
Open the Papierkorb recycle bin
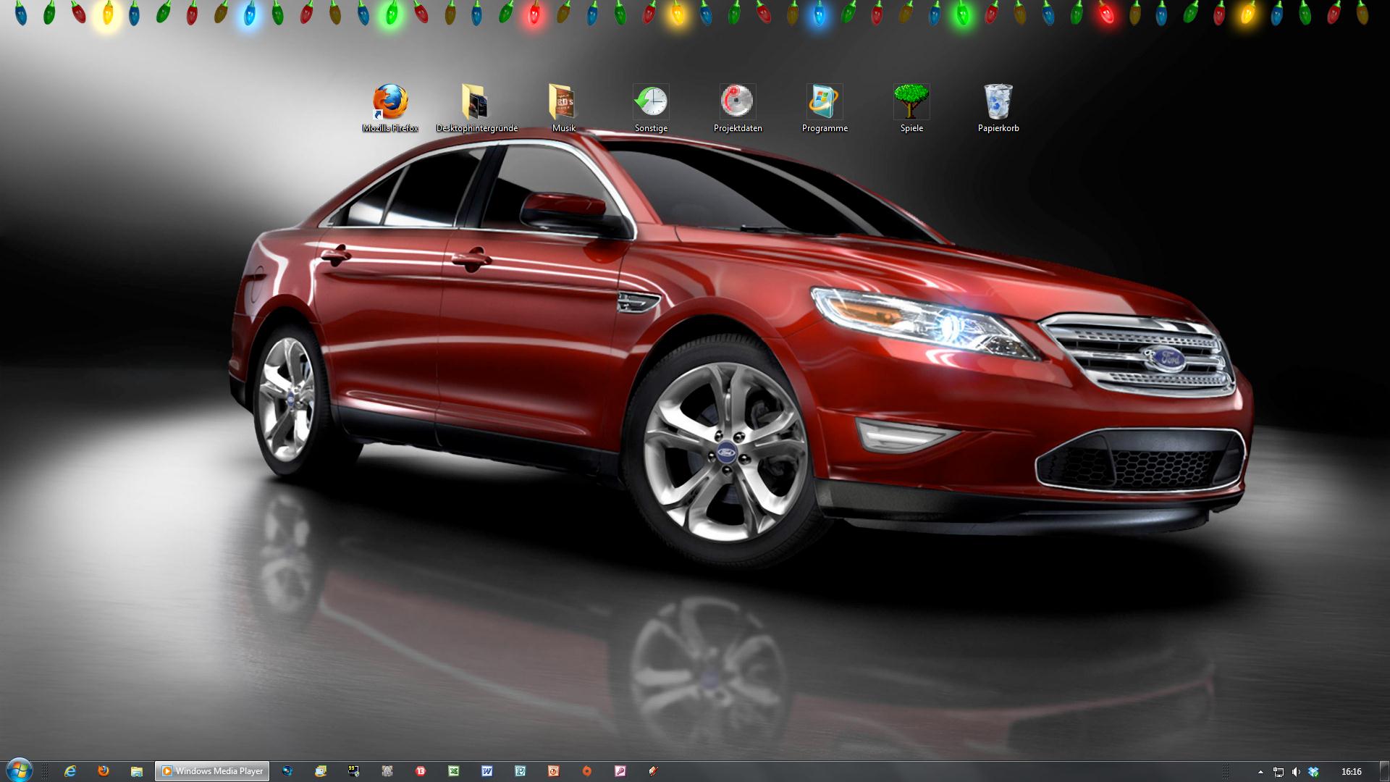coord(998,108)
